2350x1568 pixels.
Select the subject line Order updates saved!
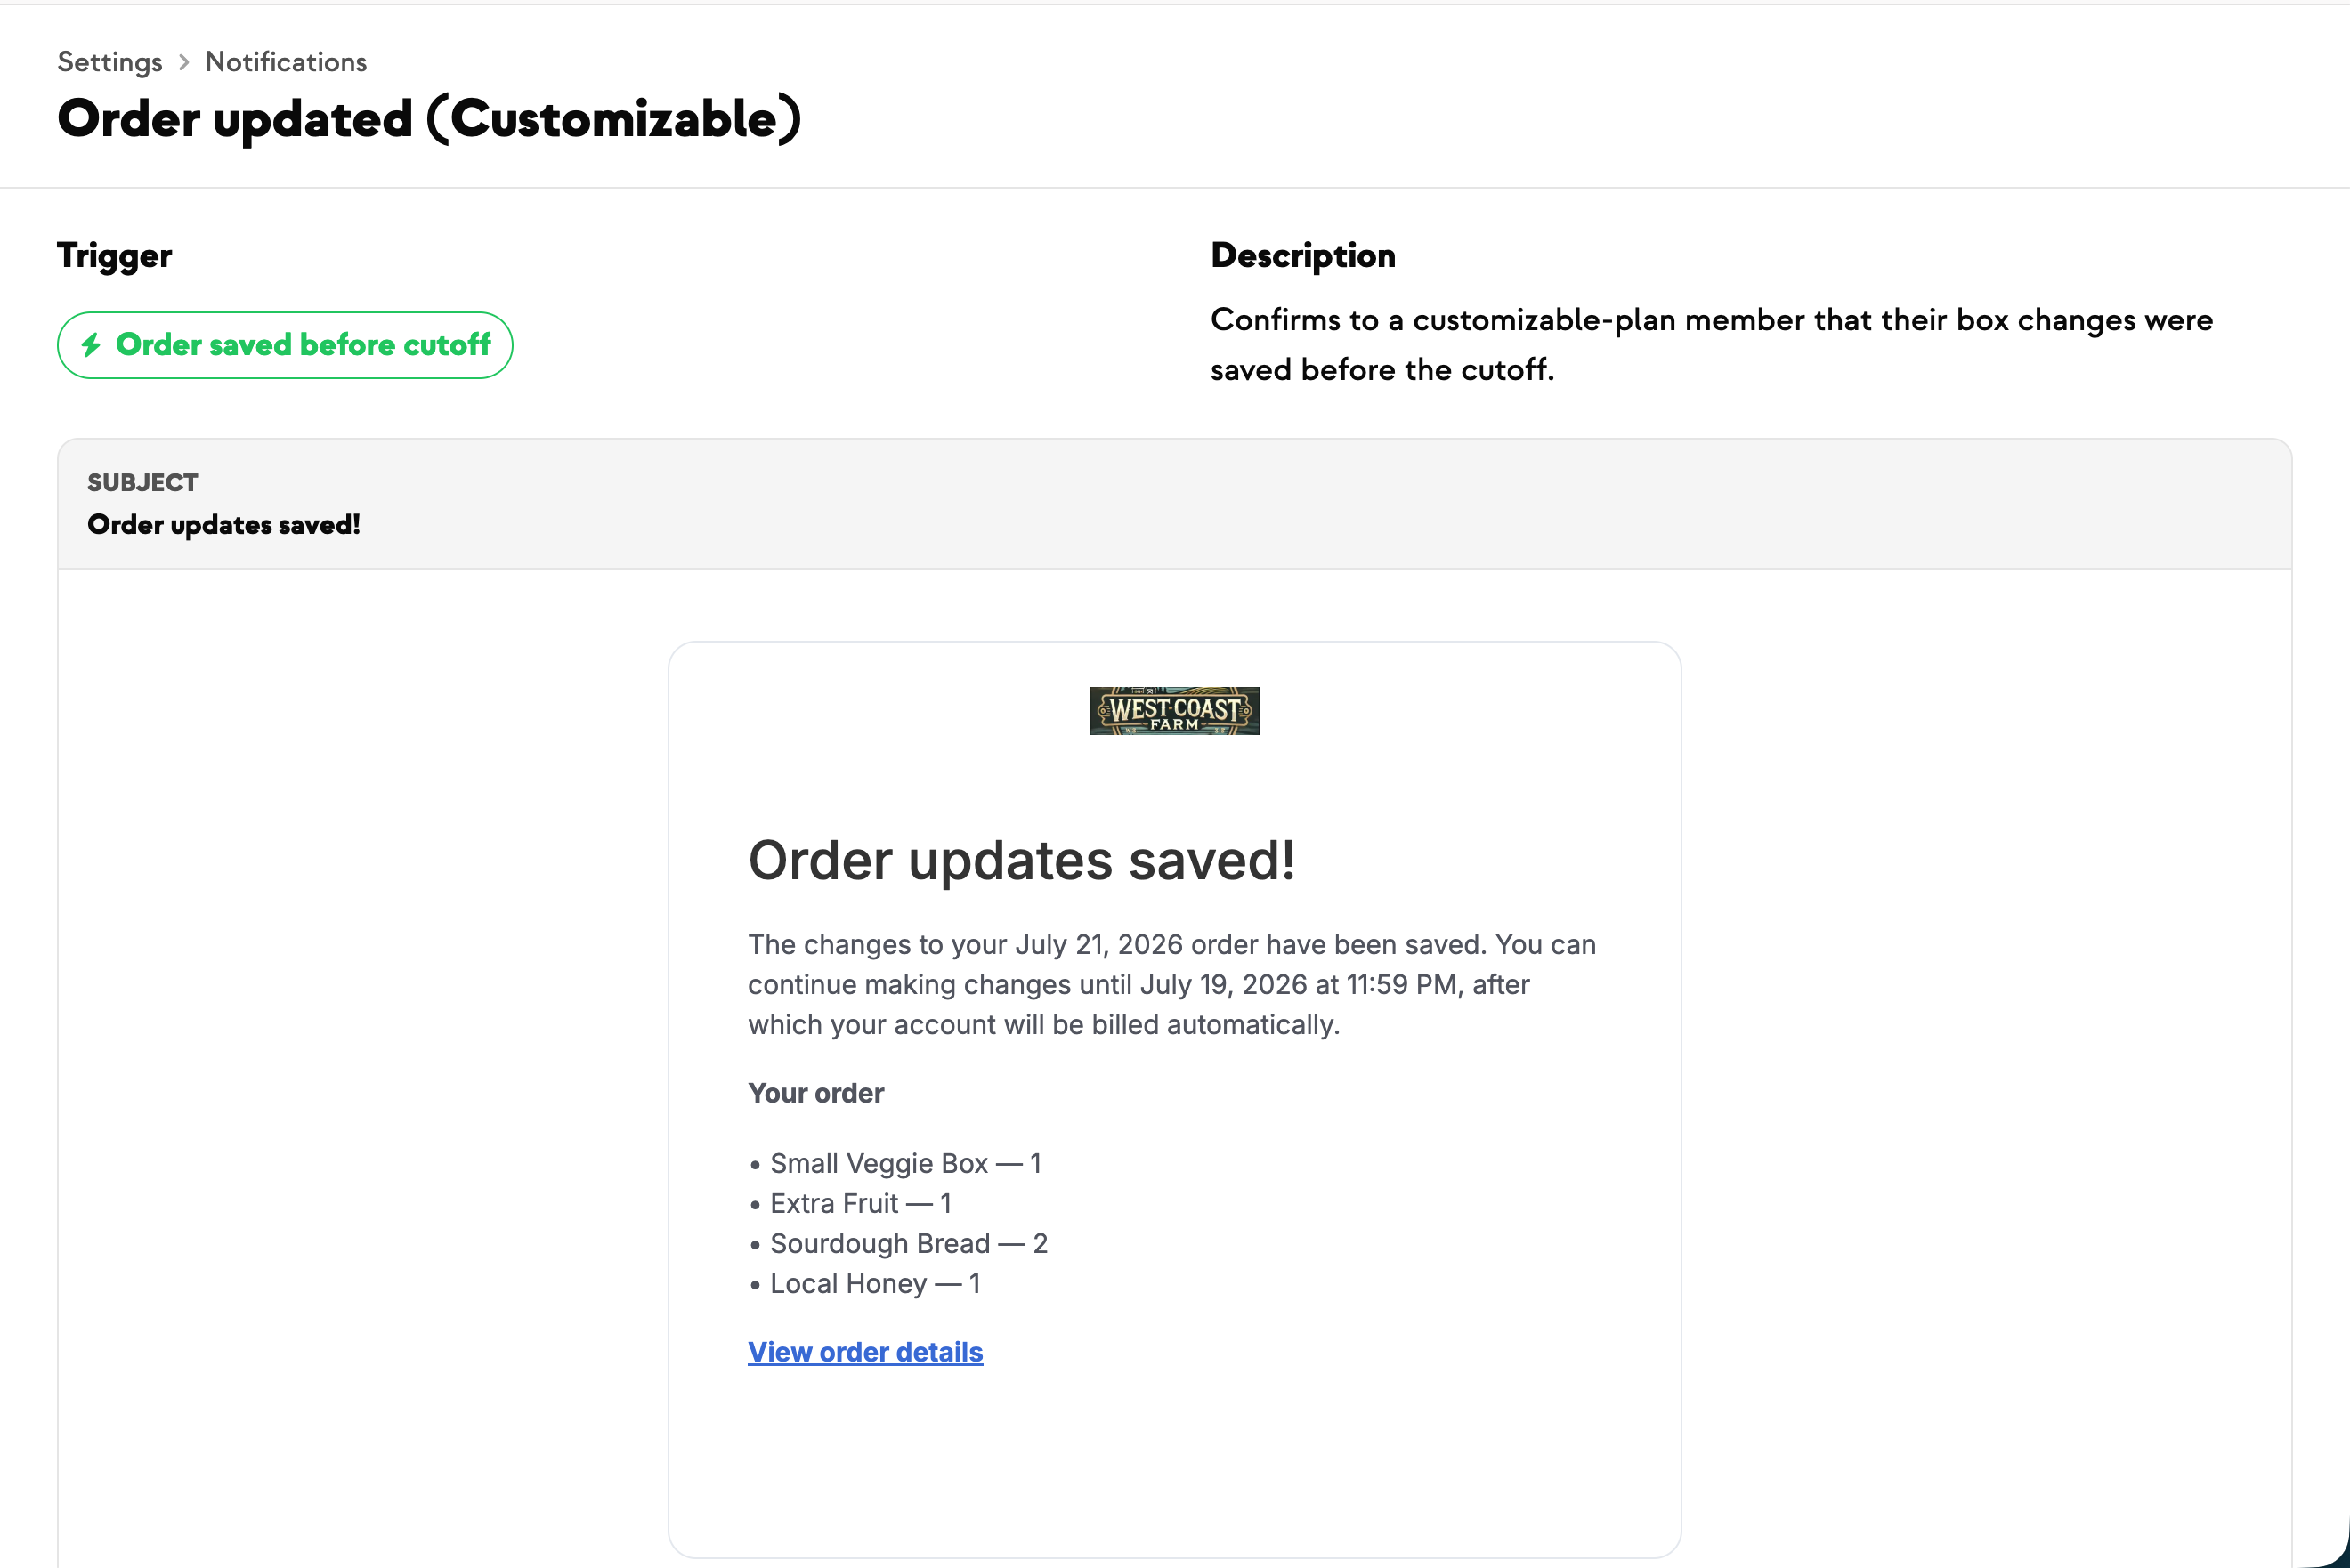[x=224, y=525]
